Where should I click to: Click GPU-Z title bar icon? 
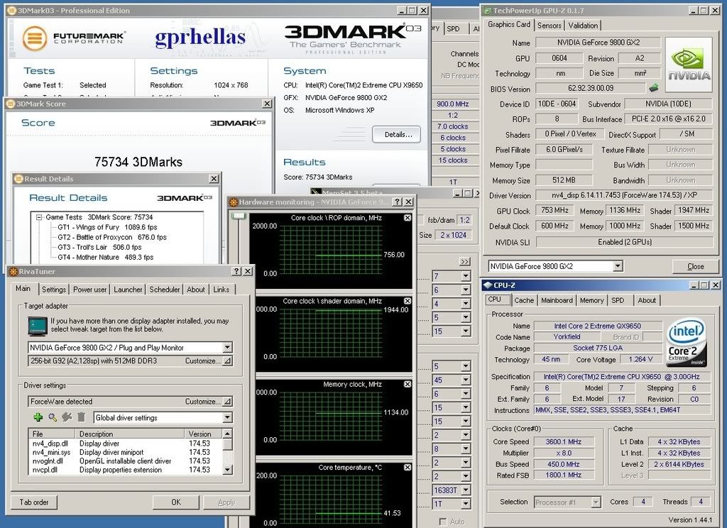pyautogui.click(x=487, y=10)
